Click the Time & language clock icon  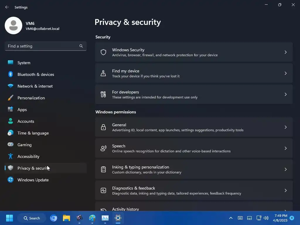pyautogui.click(x=11, y=133)
